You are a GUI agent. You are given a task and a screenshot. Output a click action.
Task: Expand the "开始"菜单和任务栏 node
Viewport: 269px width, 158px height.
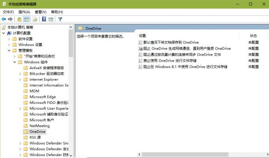click(x=15, y=56)
